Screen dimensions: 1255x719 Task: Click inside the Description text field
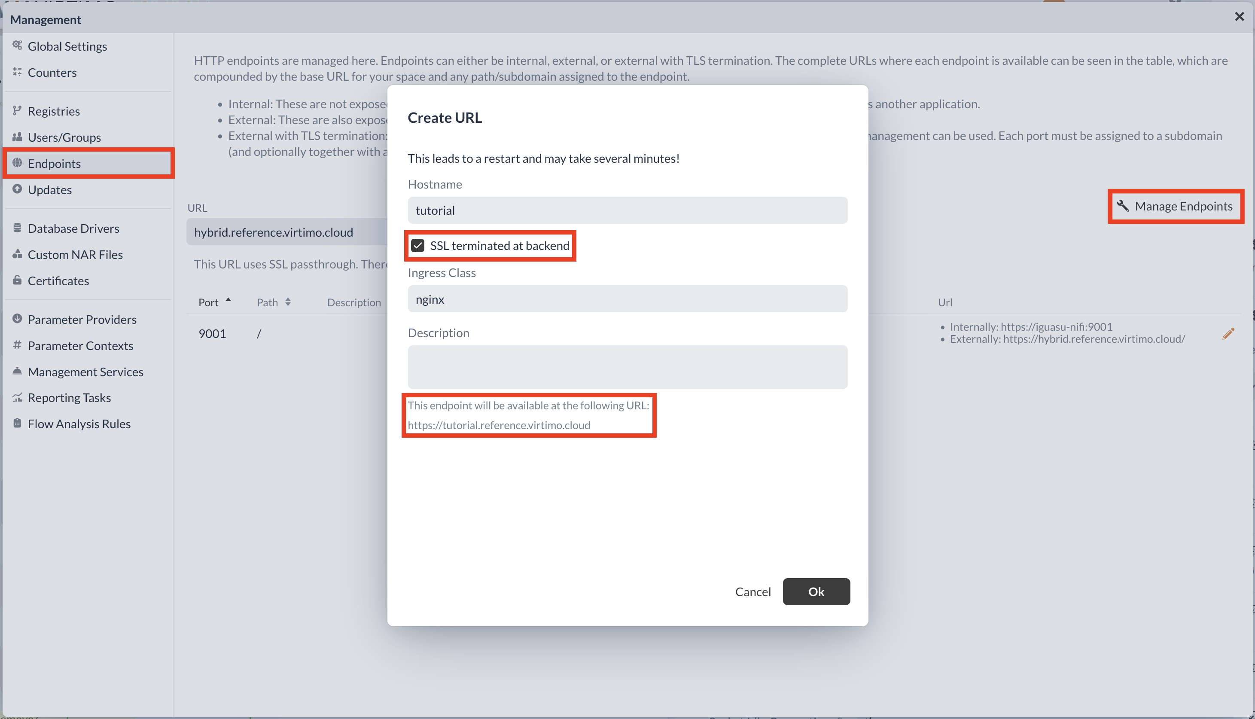tap(627, 366)
